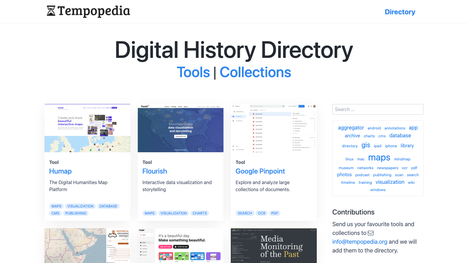
Task: Filter by the MAPS tag under Humap
Action: 56,206
